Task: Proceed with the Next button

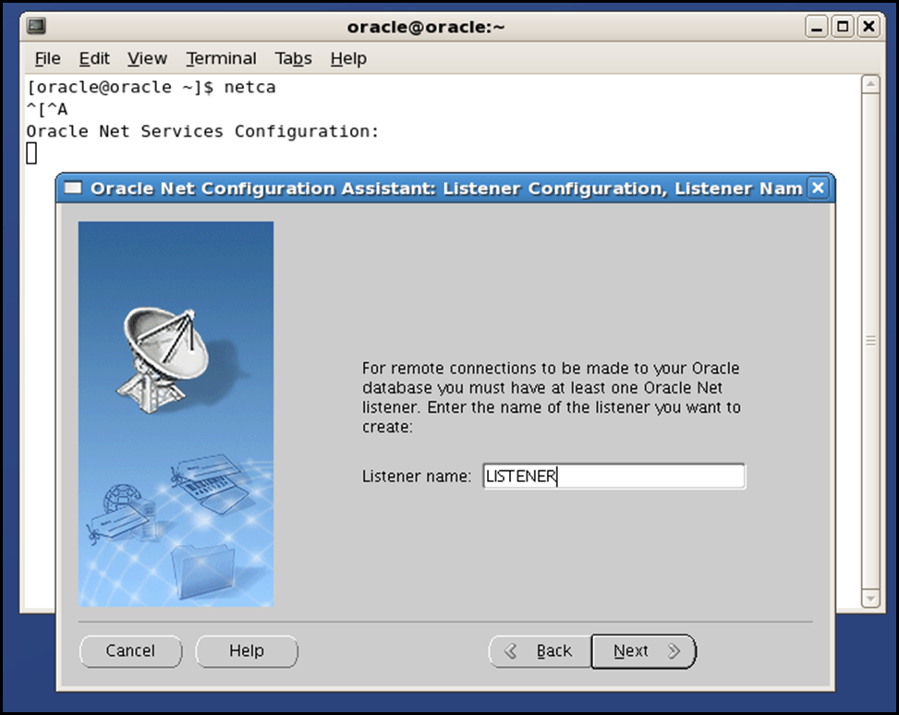Action: (643, 651)
